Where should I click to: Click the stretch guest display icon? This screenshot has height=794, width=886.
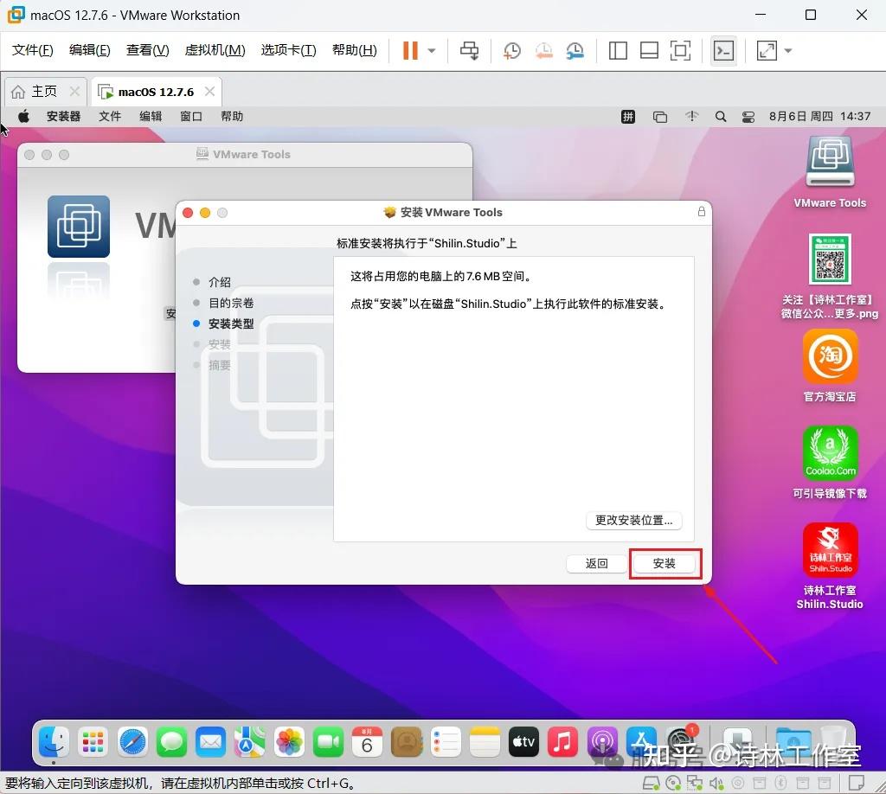click(x=767, y=50)
